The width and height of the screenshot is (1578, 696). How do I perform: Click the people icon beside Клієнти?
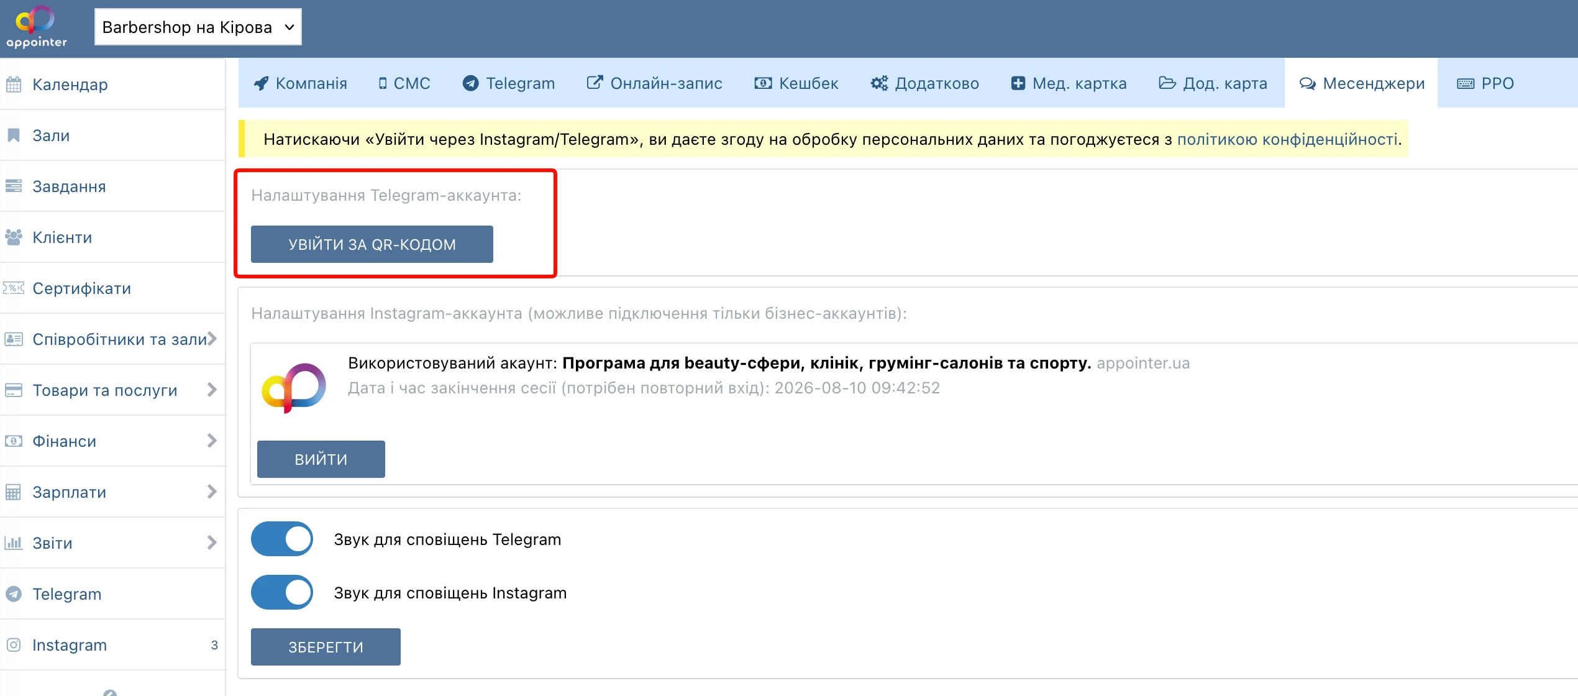pyautogui.click(x=14, y=237)
